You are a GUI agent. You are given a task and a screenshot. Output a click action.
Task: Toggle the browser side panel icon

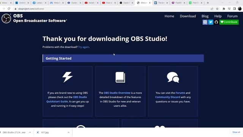[x=234, y=9]
